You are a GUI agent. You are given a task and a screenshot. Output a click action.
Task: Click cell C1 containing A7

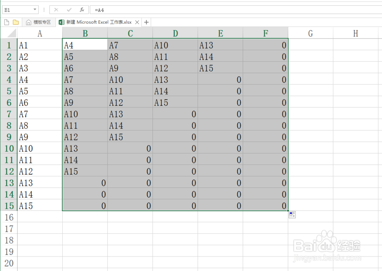point(130,45)
